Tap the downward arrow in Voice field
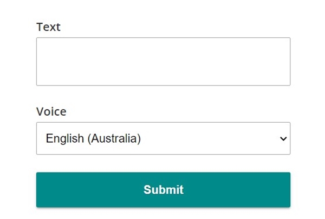The width and height of the screenshot is (325, 219). tap(283, 138)
